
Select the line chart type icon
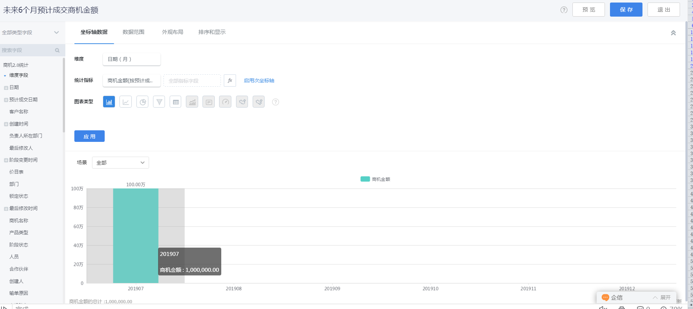tap(126, 102)
